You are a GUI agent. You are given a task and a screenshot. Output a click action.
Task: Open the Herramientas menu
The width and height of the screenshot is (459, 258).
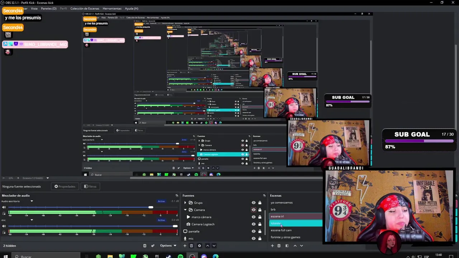[112, 8]
